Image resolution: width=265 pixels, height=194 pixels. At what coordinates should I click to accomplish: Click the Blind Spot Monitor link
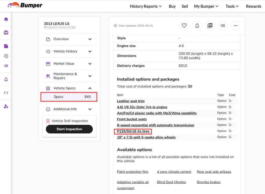pos(172,182)
